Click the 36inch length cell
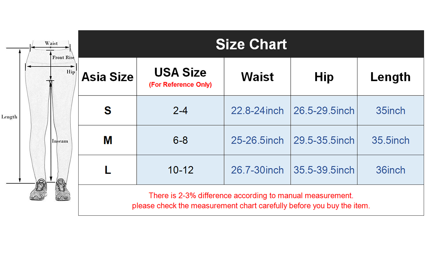Viewport: 428px width, 257px height. coord(390,170)
